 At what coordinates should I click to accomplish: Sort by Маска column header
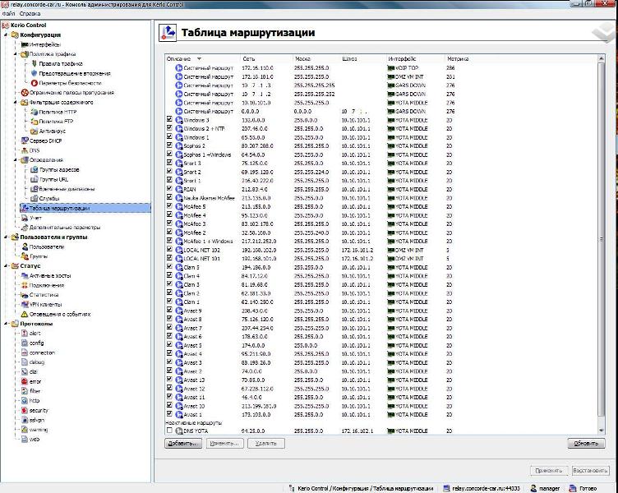pos(316,58)
